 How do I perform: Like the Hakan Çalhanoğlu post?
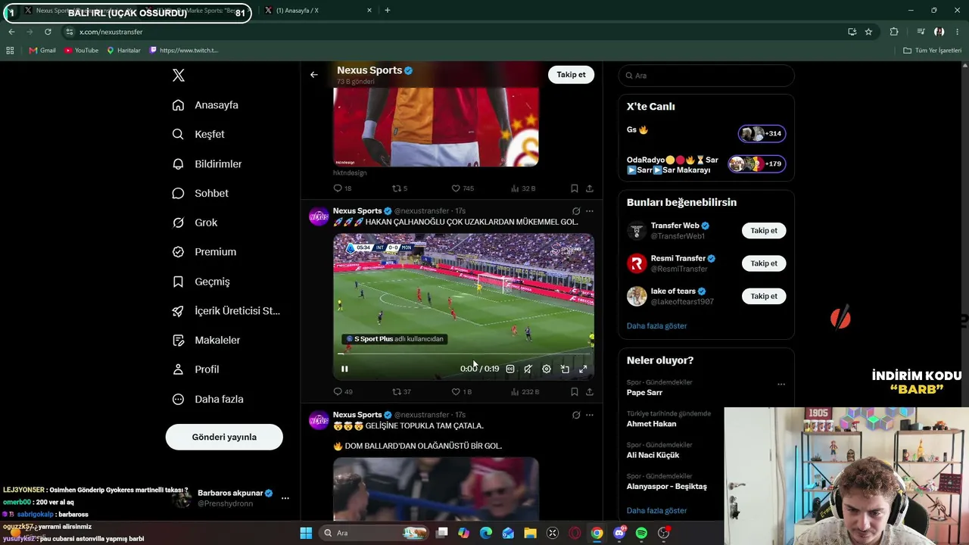462,391
